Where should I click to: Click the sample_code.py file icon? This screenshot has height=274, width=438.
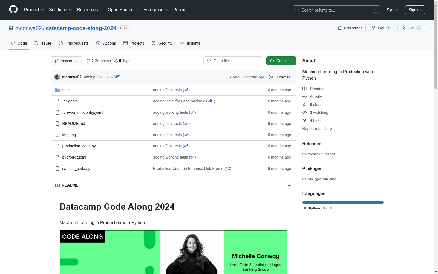click(x=57, y=169)
